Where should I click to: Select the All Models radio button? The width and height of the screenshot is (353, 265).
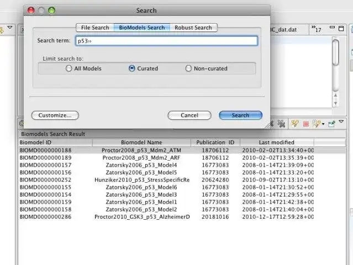69,68
